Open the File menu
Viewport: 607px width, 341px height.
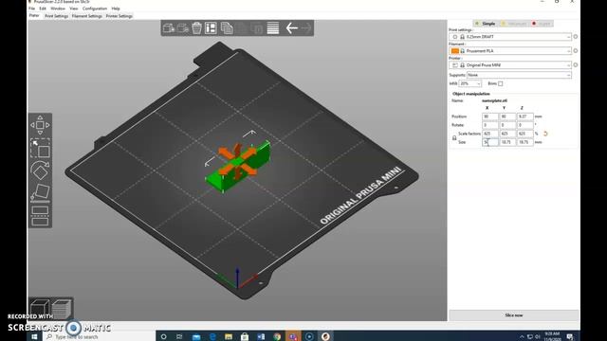click(31, 9)
